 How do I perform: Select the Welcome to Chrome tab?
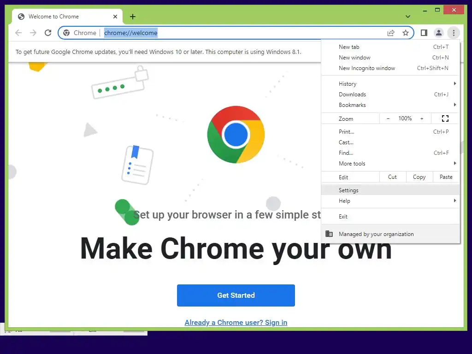(x=67, y=17)
